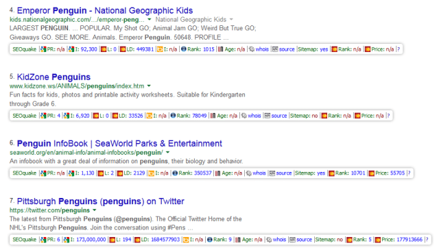Click Sitemap: yes in National Geographic bar
The width and height of the screenshot is (439, 250).
(x=313, y=49)
